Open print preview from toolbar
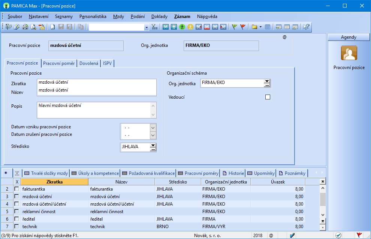This screenshot has width=371, height=239. (33, 27)
